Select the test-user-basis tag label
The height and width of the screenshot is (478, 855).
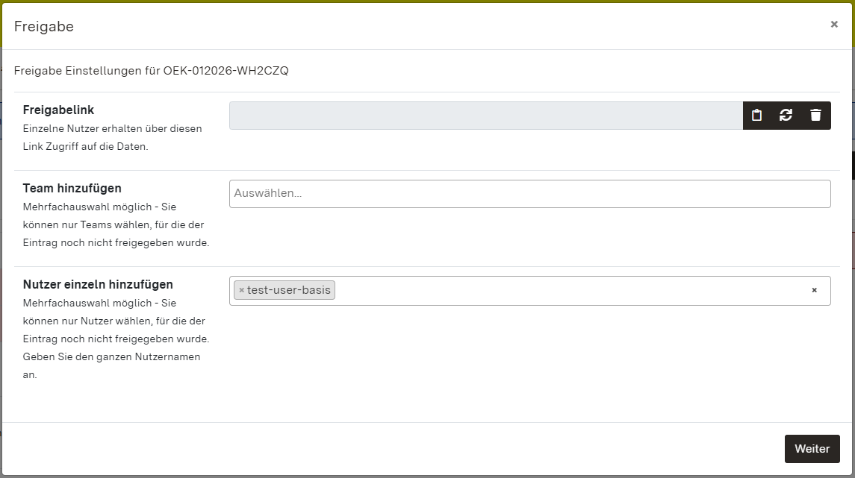(289, 290)
